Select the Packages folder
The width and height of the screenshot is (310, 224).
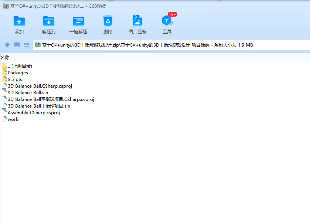coord(15,72)
